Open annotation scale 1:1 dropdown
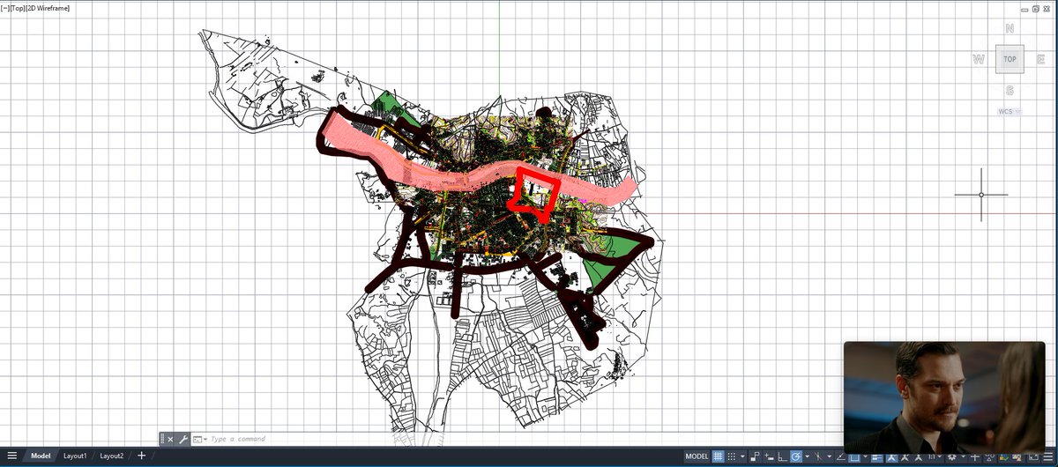Viewport: 1058px width, 467px height. (x=934, y=456)
